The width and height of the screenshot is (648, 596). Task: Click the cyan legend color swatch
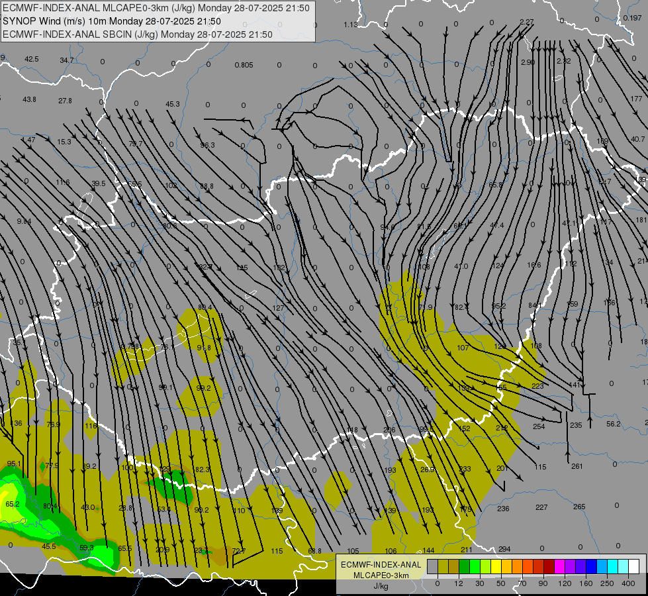(614, 566)
